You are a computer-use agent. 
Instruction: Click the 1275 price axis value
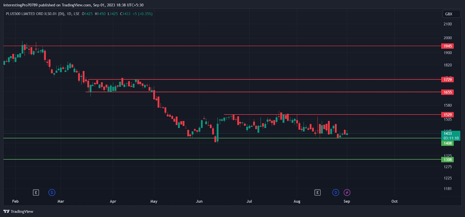pos(448,167)
